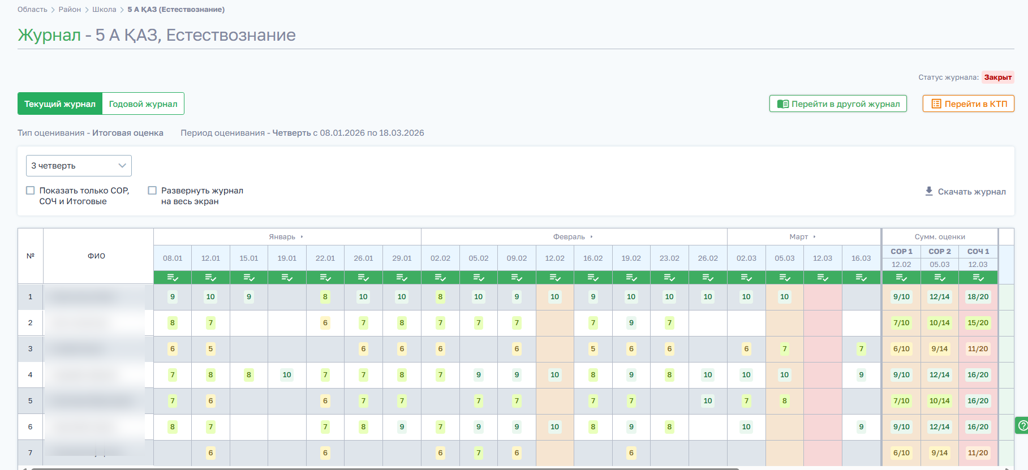This screenshot has width=1028, height=470.
Task: Open the 3 четверть quarter dropdown
Action: (79, 166)
